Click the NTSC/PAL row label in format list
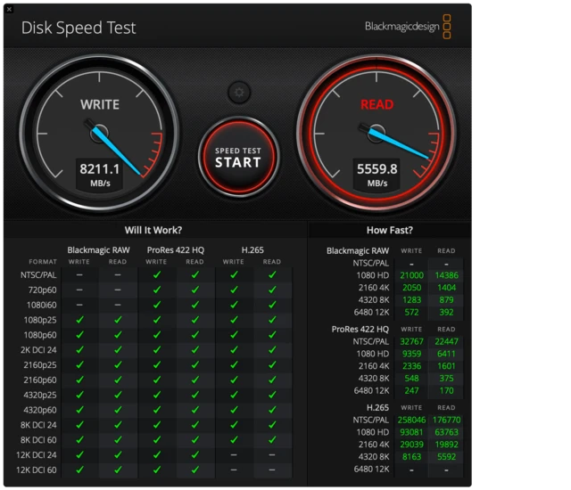 (x=38, y=275)
